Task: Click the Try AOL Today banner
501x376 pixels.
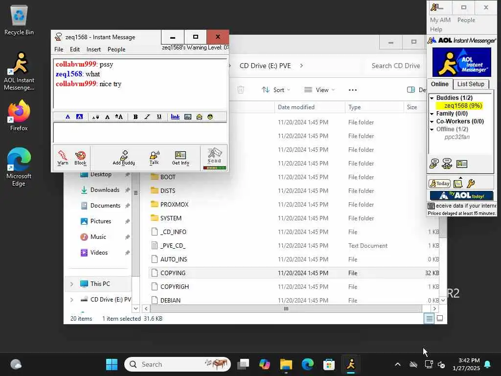Action: (462, 195)
